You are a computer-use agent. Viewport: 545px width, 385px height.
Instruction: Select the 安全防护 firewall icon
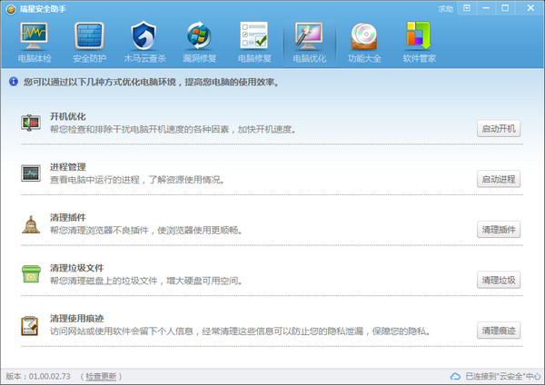[x=89, y=43]
